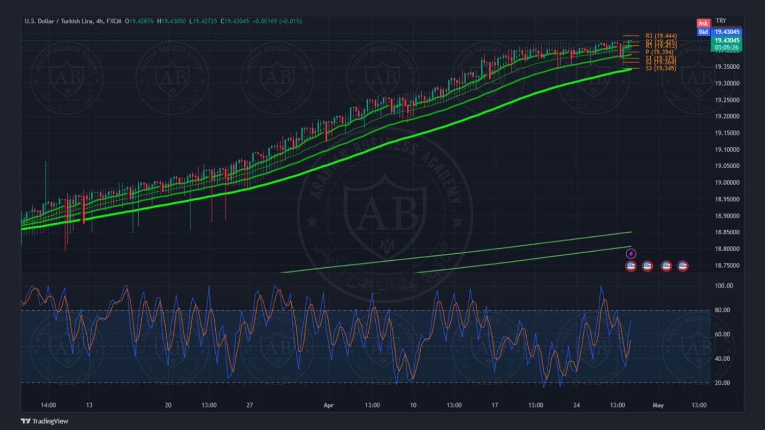Click the 4h interval in chart title
Image resolution: width=765 pixels, height=430 pixels.
point(99,21)
